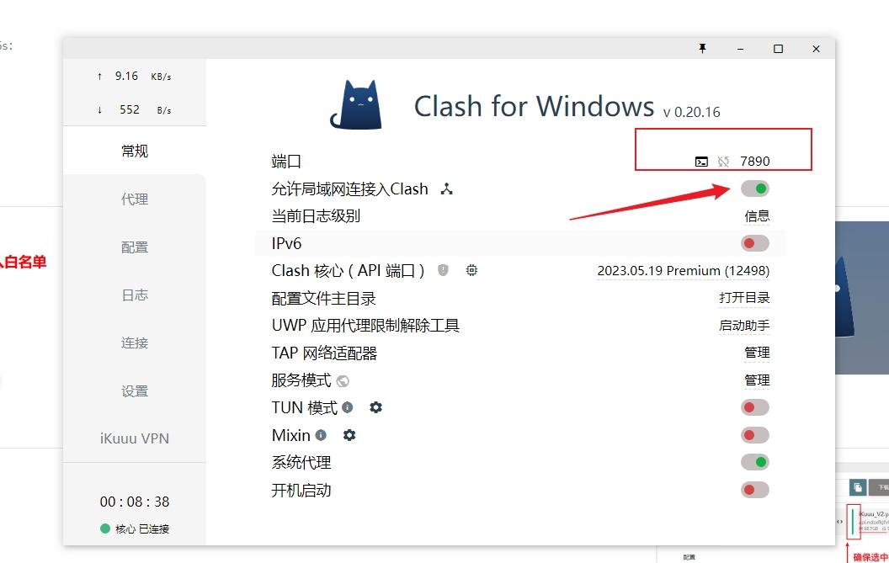
Task: Click the 端口 label
Action: coord(286,162)
